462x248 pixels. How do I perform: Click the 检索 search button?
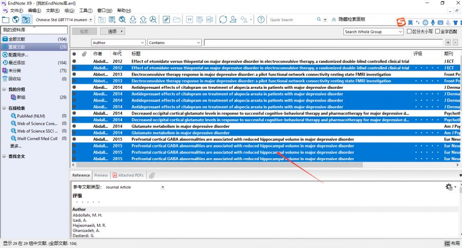click(x=84, y=31)
